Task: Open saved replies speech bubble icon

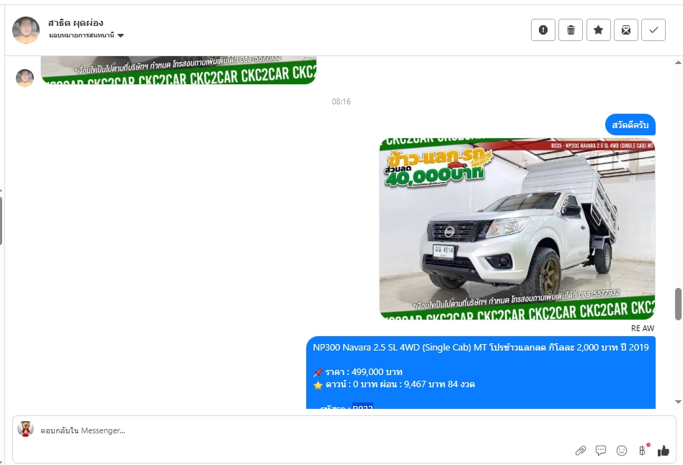Action: [x=601, y=451]
